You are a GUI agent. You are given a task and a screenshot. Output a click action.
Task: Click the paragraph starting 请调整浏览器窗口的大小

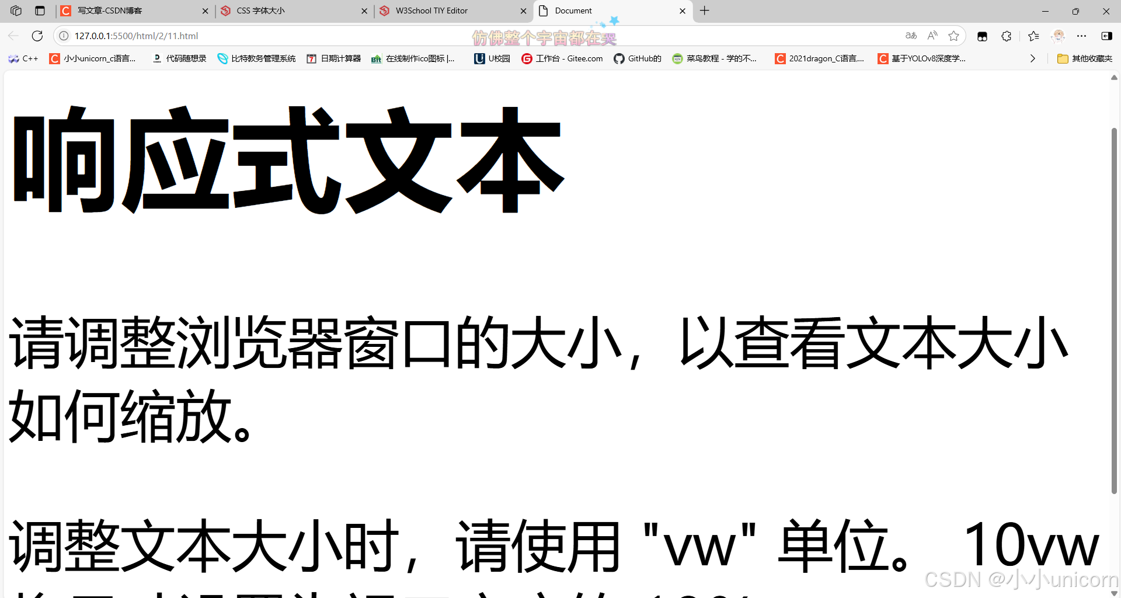[538, 379]
